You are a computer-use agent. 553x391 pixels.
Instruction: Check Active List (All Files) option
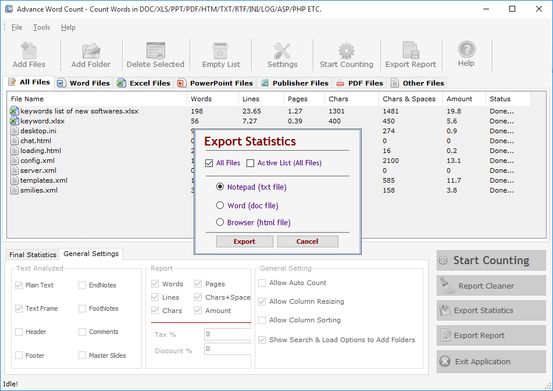point(251,163)
